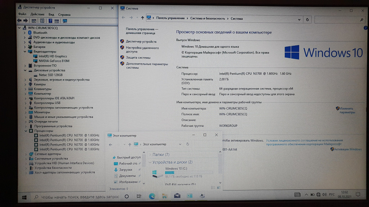This screenshot has width=369, height=207.
Task: Collapse the Дисковые устройства category
Action: point(25,70)
